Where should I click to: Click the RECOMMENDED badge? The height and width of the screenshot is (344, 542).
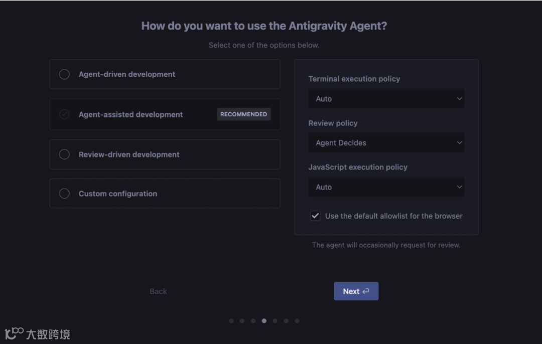[x=243, y=114]
